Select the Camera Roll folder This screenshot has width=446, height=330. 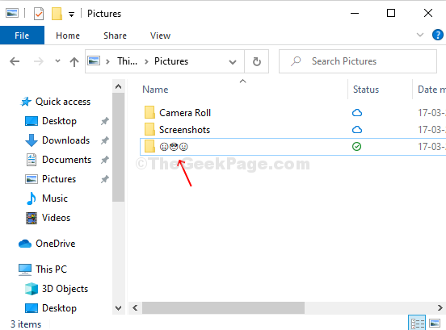[x=185, y=113]
